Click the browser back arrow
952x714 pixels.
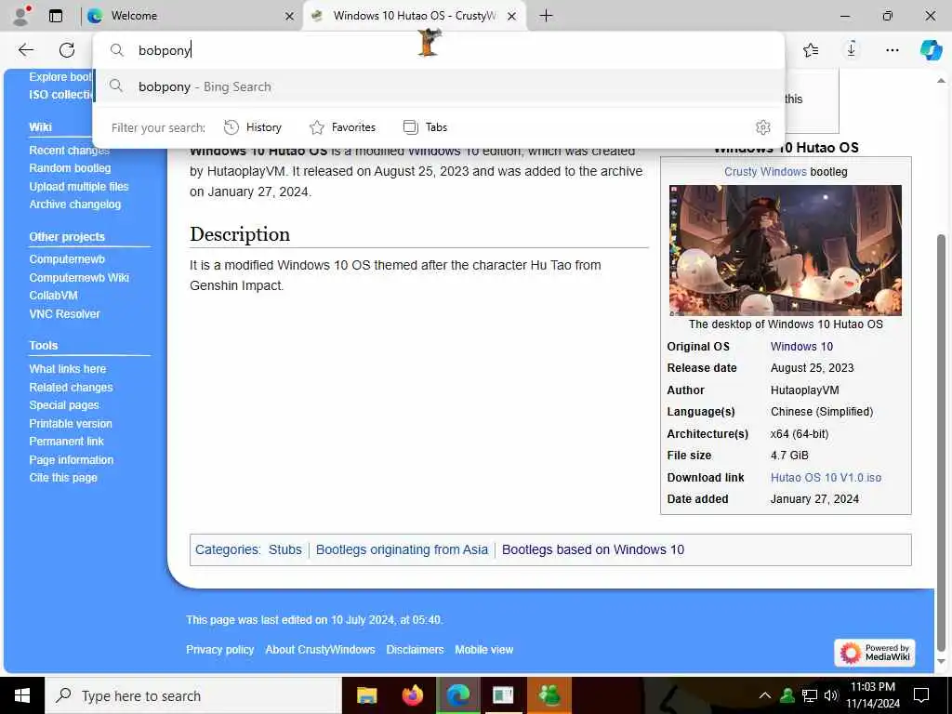point(26,50)
